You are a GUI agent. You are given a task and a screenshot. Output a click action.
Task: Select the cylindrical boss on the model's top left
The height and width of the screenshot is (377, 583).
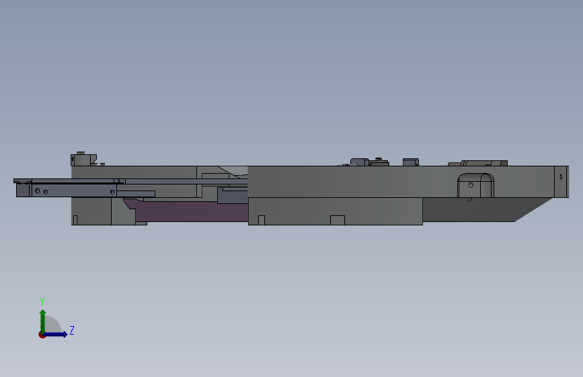[x=83, y=159]
